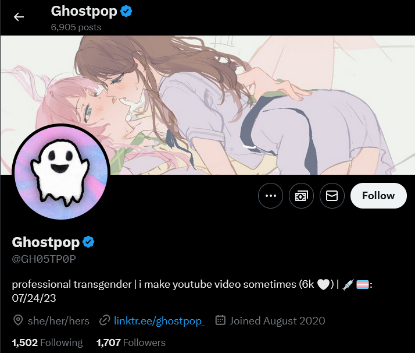
Task: Click the @GH05TP0P handle text
Action: [44, 259]
